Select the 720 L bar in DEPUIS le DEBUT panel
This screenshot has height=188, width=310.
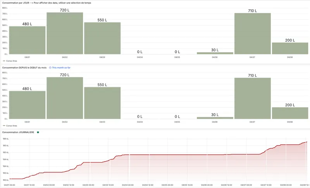65,98
